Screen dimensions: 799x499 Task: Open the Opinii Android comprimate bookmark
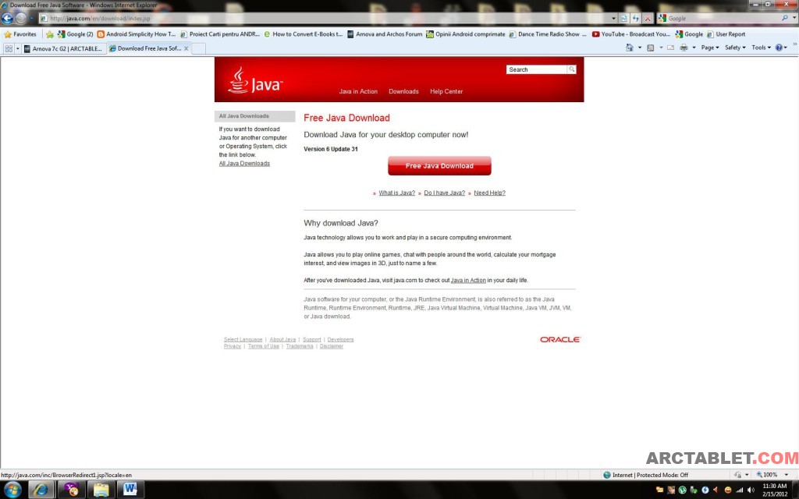pos(466,34)
